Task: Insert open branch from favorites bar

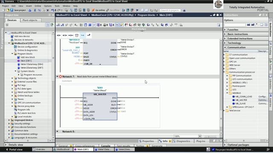Action: click(x=82, y=35)
